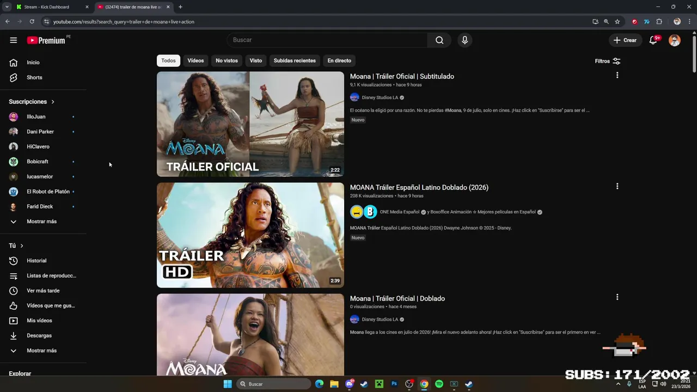Open Disney Studios LA channel on first result
This screenshot has width=697, height=392.
[380, 97]
